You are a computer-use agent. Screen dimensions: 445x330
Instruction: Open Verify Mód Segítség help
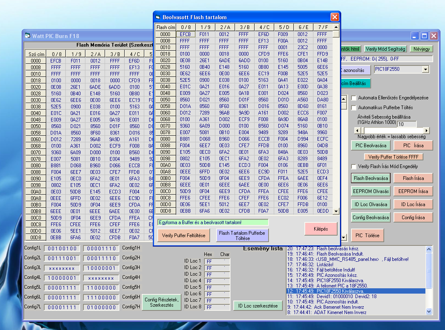[x=385, y=49]
